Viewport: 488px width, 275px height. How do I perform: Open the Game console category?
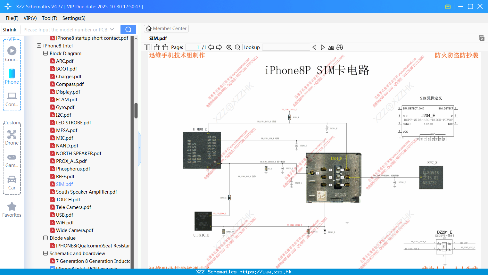pyautogui.click(x=12, y=160)
